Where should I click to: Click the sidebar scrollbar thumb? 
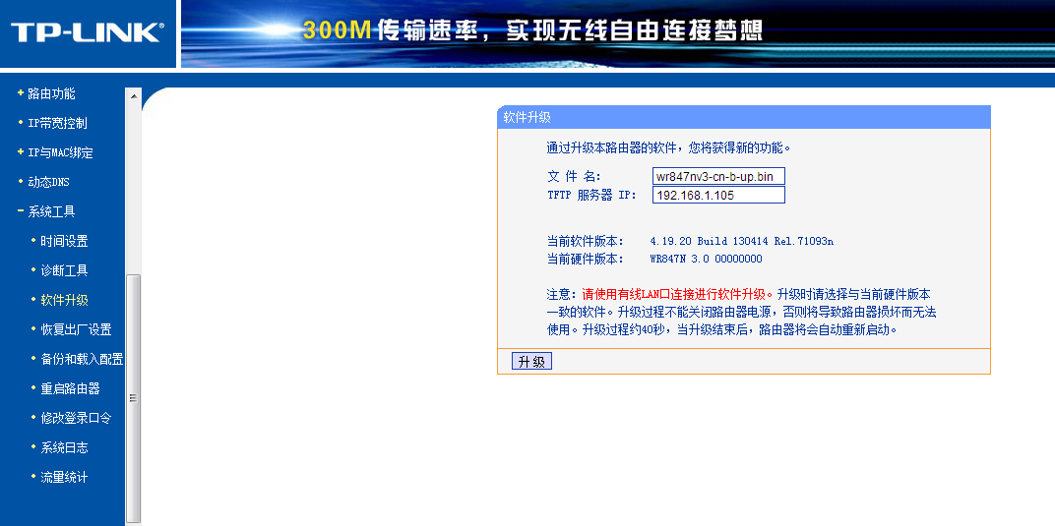[133, 397]
